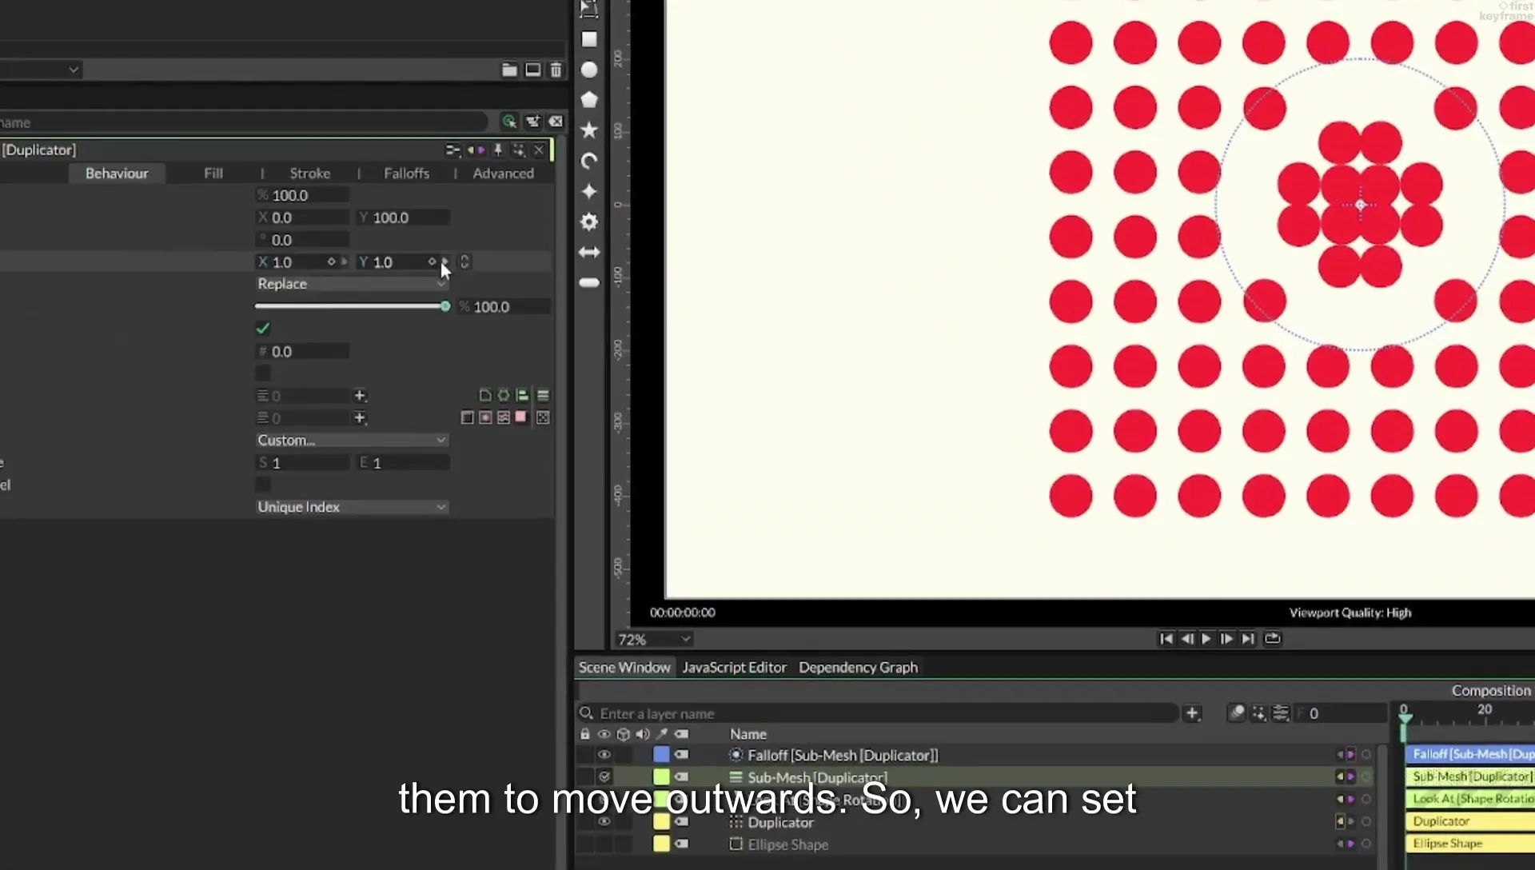Tick the empty checkbox below # 0.0
This screenshot has height=870, width=1535.
(262, 373)
